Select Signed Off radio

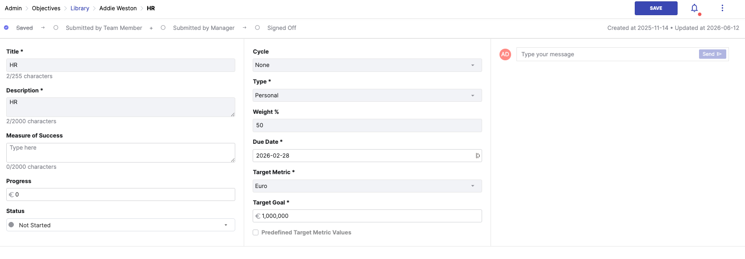257,28
